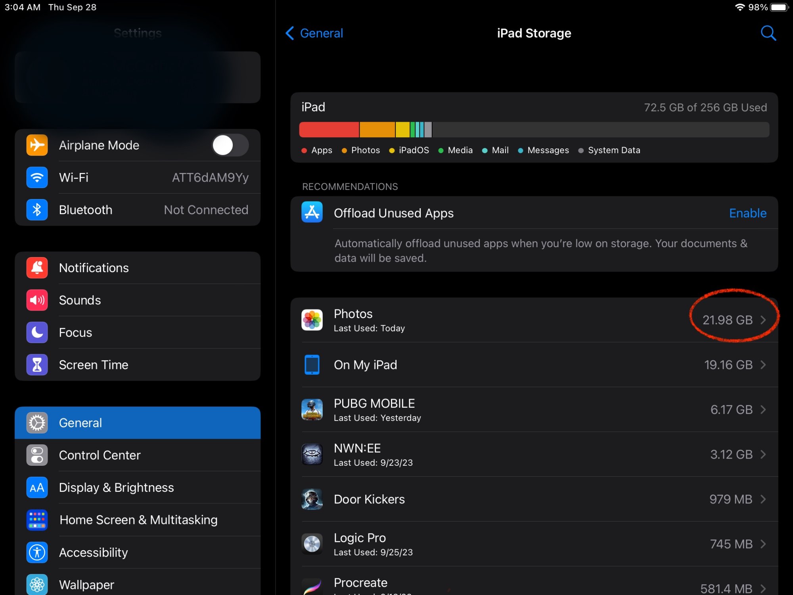This screenshot has width=793, height=595.
Task: Tap the Messages legend label
Action: 548,150
